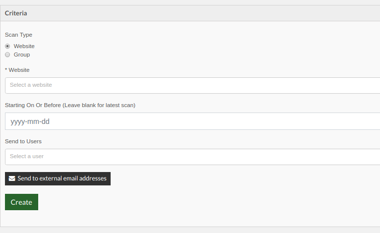Click the green Create button
This screenshot has height=233, width=380.
tap(21, 202)
